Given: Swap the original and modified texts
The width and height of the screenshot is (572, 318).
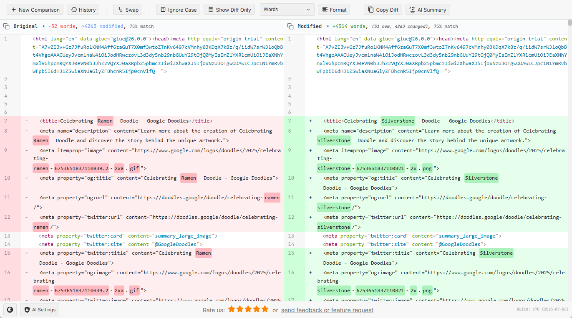Looking at the screenshot, I should (x=128, y=10).
